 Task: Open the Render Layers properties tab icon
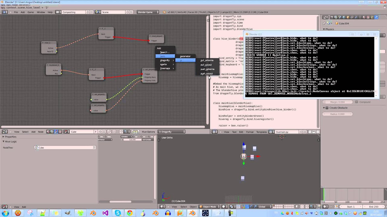point(336,17)
